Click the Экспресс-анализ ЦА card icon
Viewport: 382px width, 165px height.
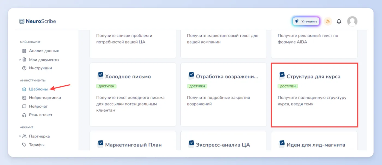(191, 143)
